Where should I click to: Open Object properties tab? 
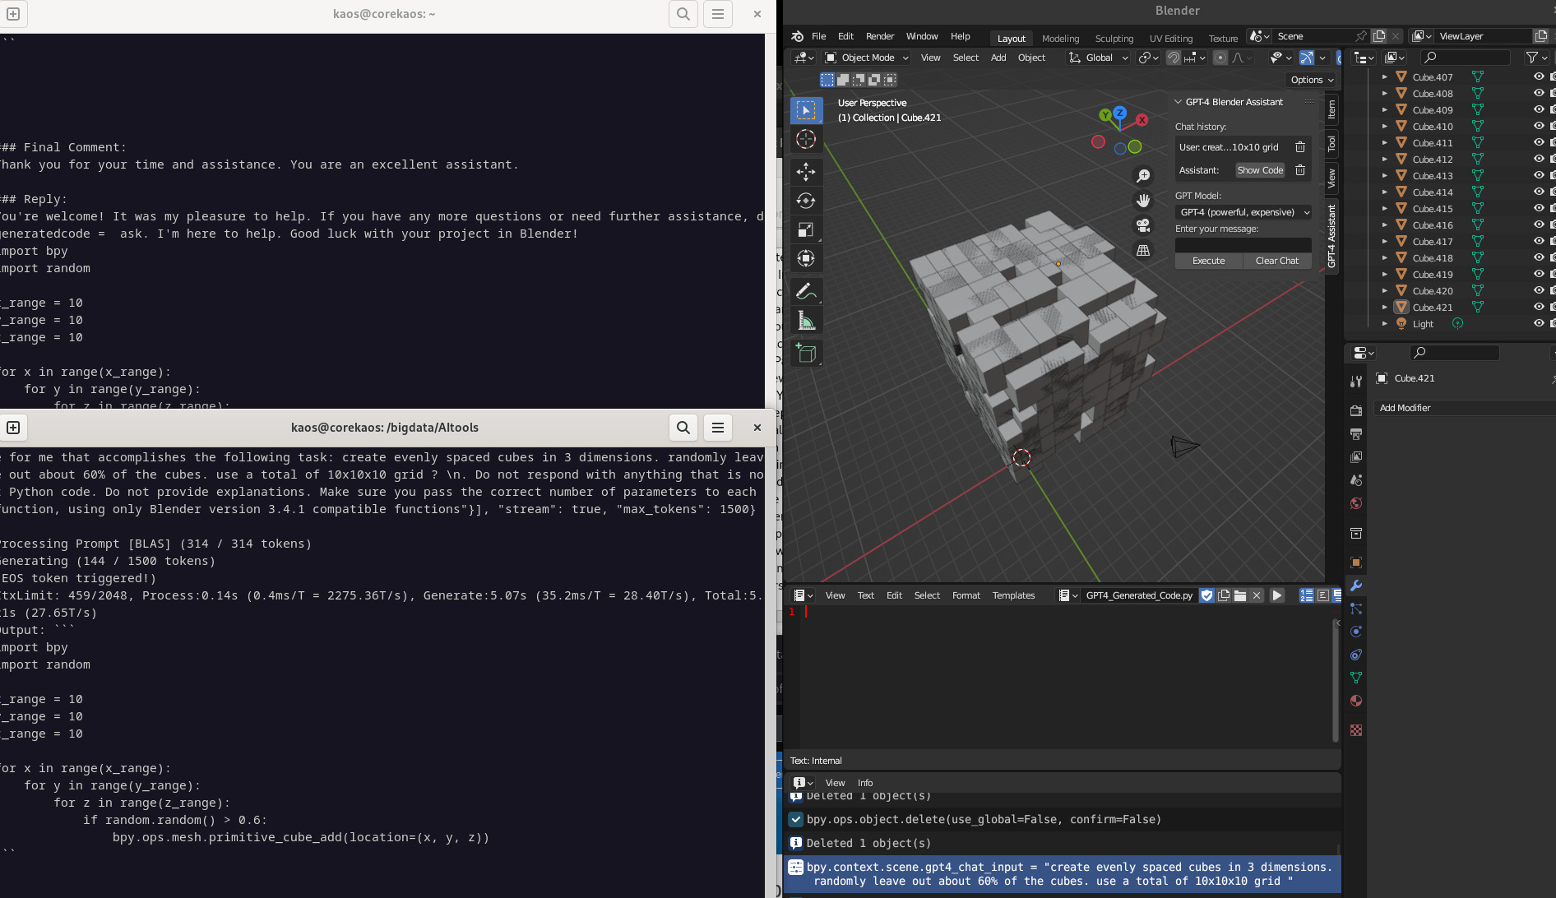pyautogui.click(x=1356, y=562)
